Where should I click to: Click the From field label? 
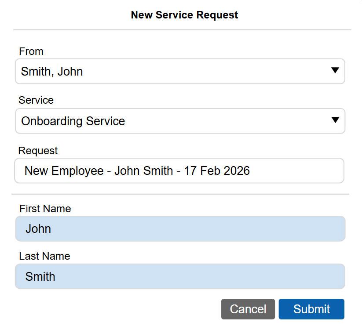point(31,51)
